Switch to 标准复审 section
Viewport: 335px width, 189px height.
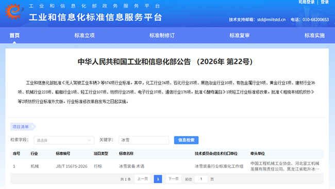click(240, 35)
